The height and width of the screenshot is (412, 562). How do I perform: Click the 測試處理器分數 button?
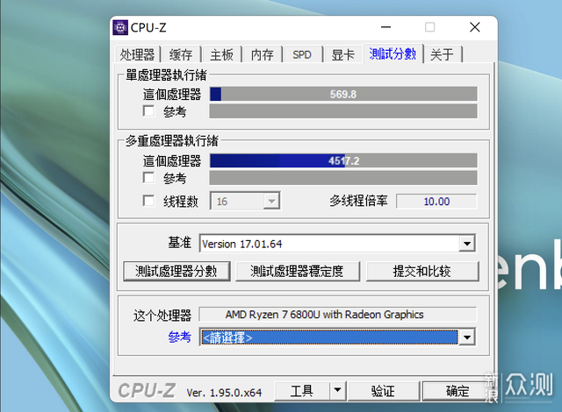[177, 271]
